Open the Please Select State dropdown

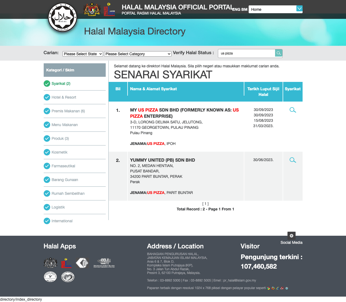pyautogui.click(x=83, y=54)
